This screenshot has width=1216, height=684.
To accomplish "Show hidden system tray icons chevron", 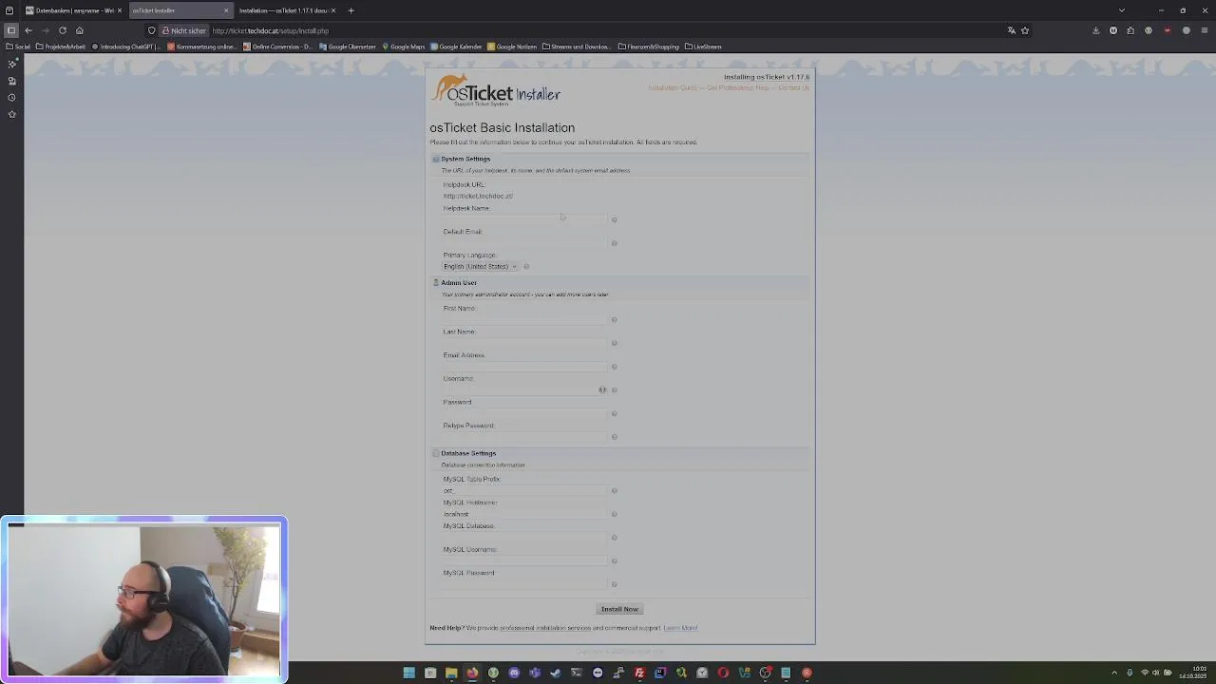I will pos(1115,673).
